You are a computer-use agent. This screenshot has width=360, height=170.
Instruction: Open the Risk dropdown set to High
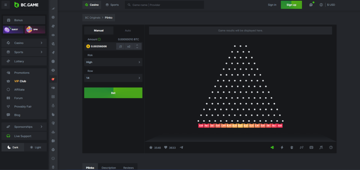pos(113,62)
